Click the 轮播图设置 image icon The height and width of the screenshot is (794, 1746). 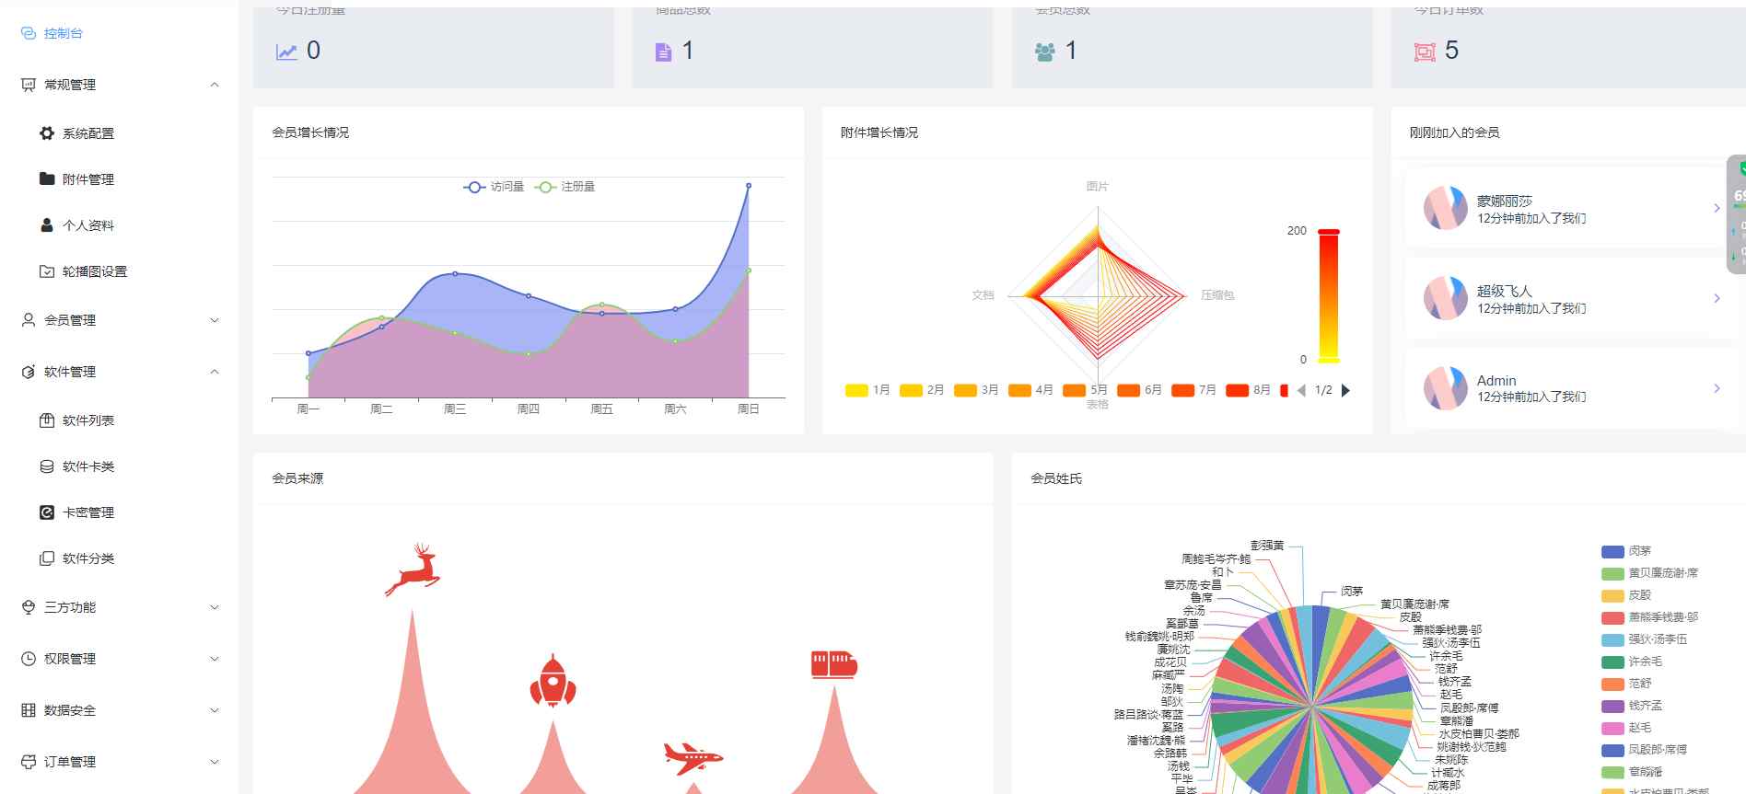tap(47, 271)
